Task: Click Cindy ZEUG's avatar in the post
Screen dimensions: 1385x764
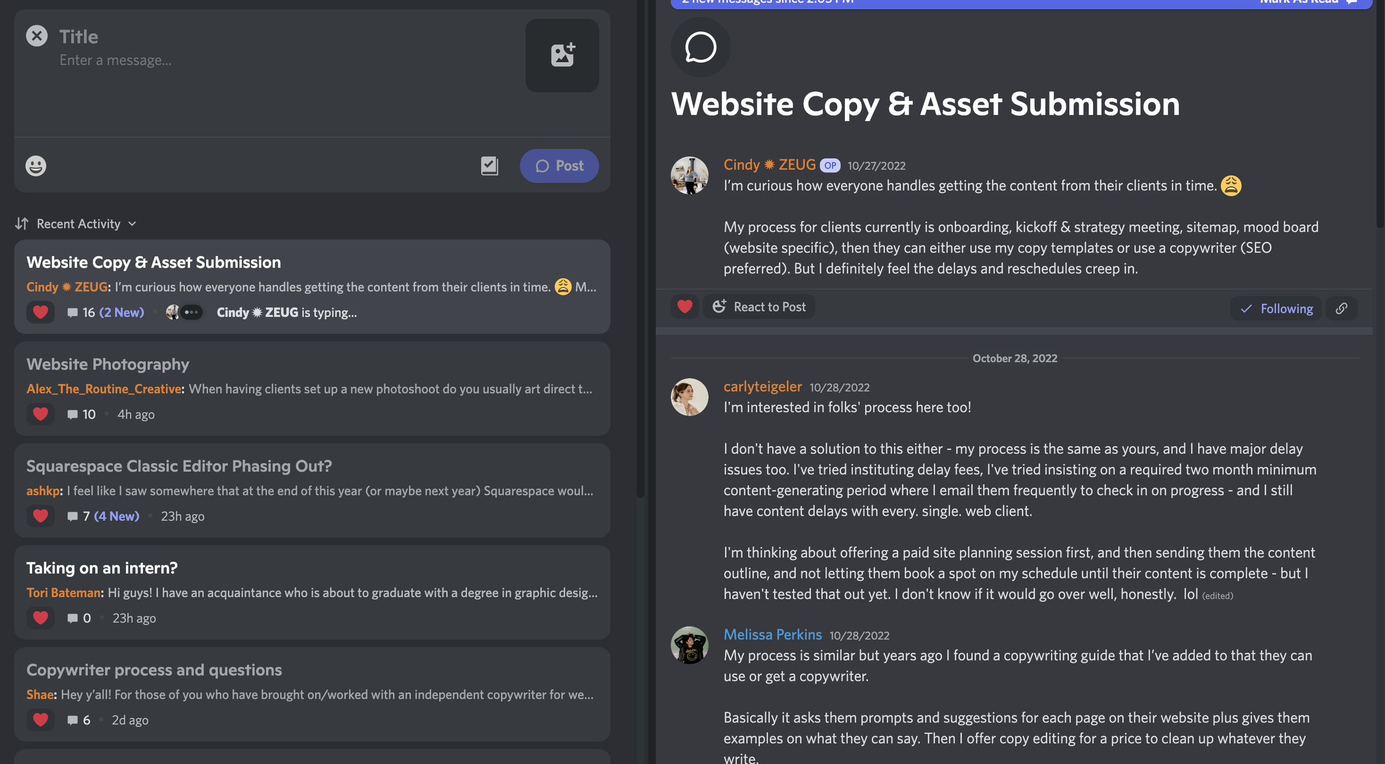Action: (689, 175)
